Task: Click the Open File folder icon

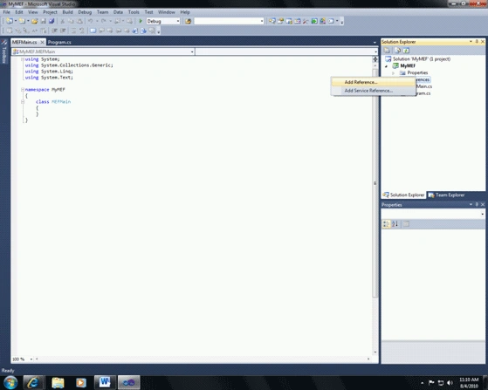Action: coord(35,21)
